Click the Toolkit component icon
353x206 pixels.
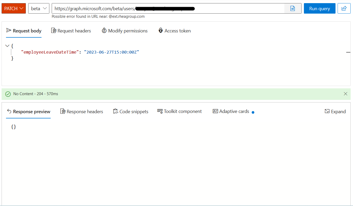tap(160, 111)
